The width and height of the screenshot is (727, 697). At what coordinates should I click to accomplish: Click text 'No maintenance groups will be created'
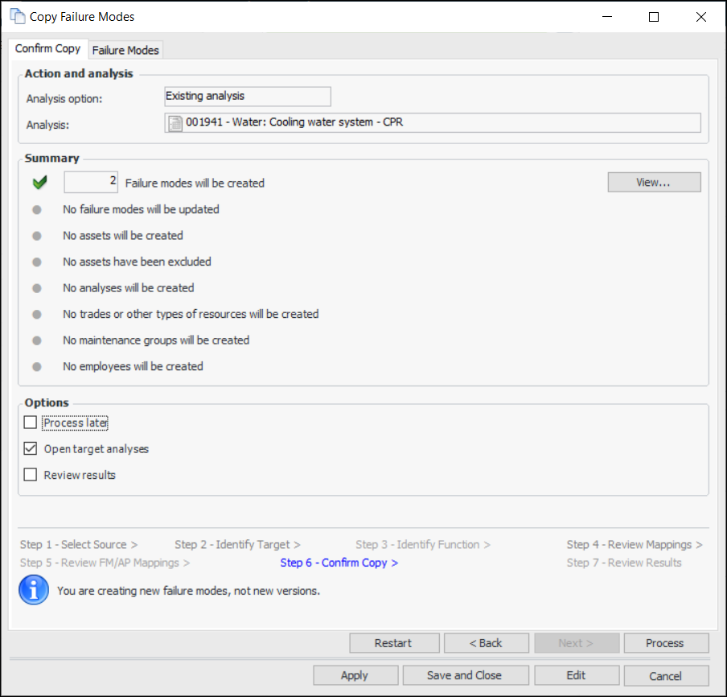(x=156, y=340)
